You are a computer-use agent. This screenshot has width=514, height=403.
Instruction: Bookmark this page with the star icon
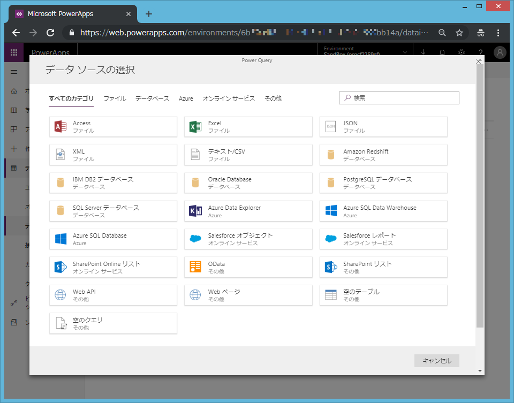tap(459, 33)
